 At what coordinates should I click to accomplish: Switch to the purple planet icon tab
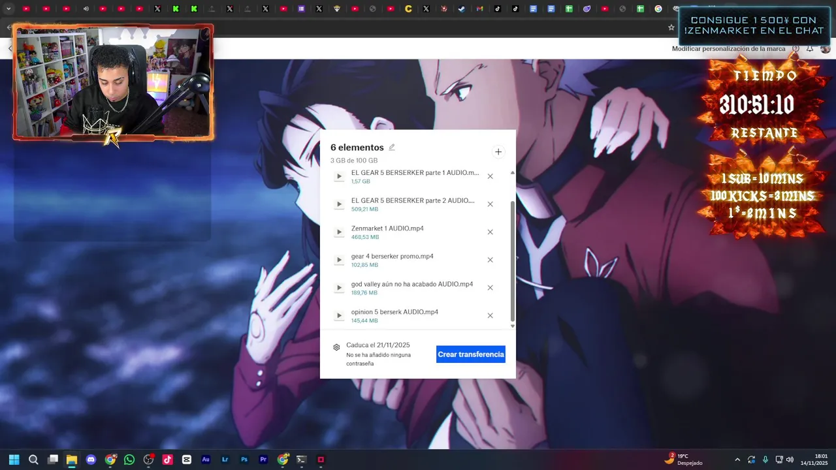tap(587, 8)
